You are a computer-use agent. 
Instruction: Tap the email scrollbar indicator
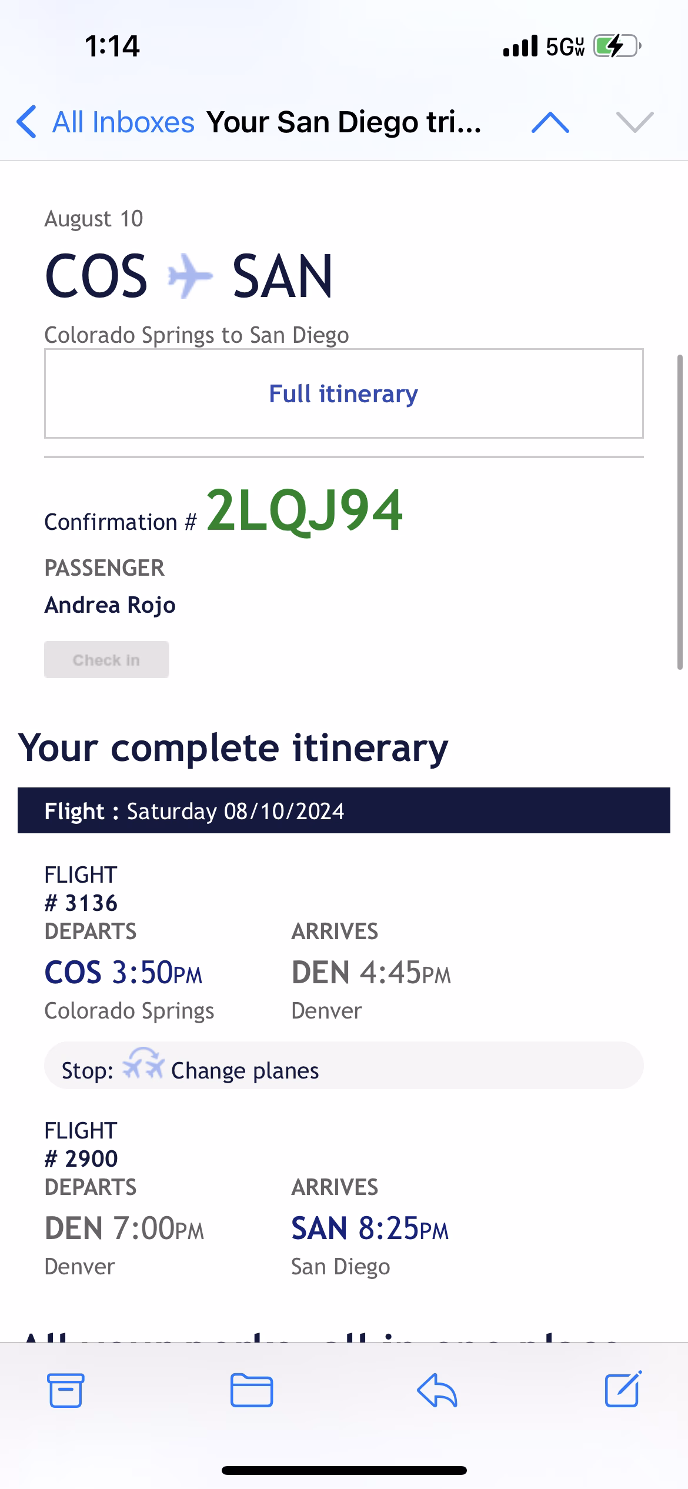[x=679, y=512]
